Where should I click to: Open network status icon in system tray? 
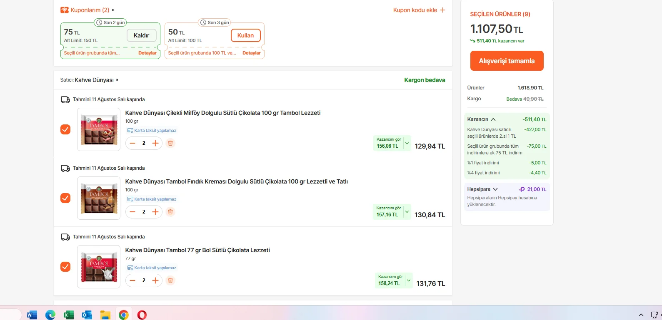point(655,315)
